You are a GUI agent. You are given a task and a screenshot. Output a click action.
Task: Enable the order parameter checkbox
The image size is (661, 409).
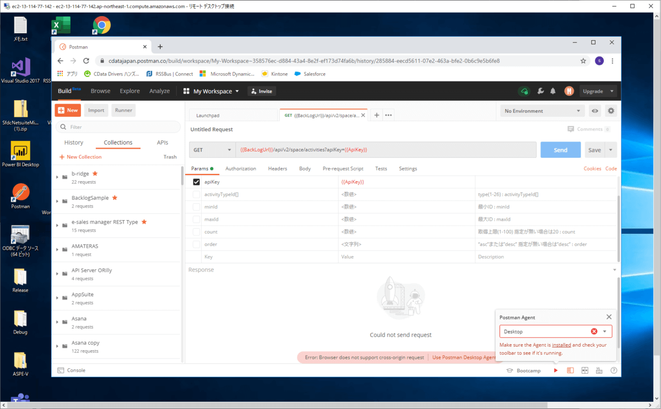196,244
